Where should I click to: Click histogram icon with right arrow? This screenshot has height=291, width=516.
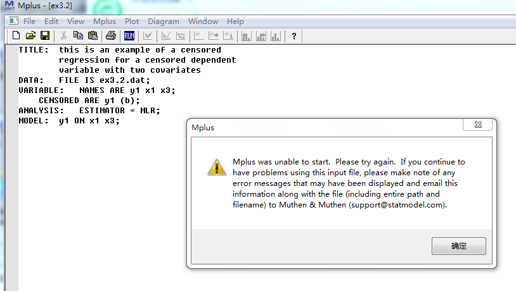coord(261,36)
